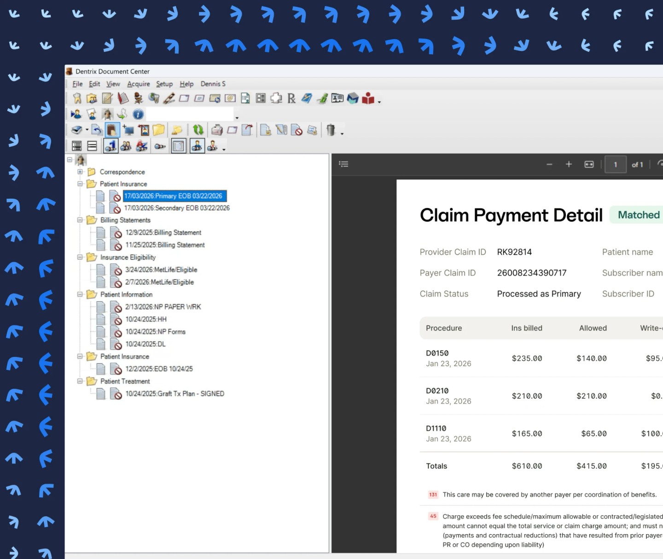Click the PDF zoom out minus
Viewport: 663px width, 559px height.
[x=549, y=164]
